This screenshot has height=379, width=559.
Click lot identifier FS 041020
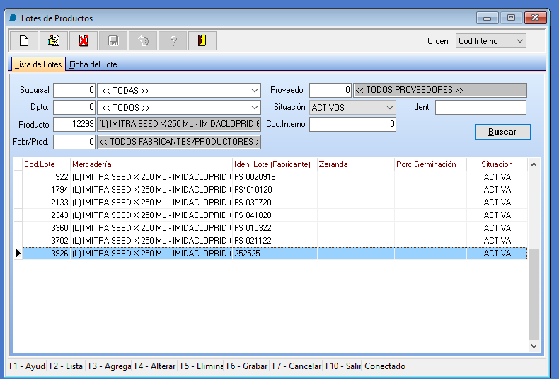coord(253,215)
